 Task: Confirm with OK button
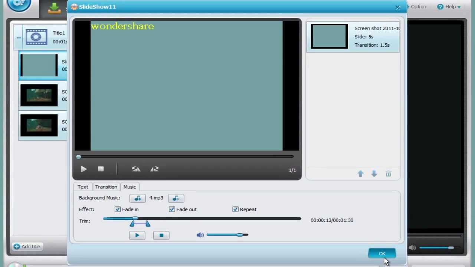(382, 254)
